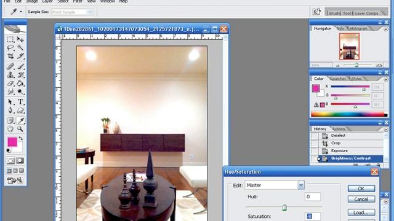Open the Eyedropper tool preset picker arrow
Viewport: 394px width, 221px height.
click(x=21, y=12)
